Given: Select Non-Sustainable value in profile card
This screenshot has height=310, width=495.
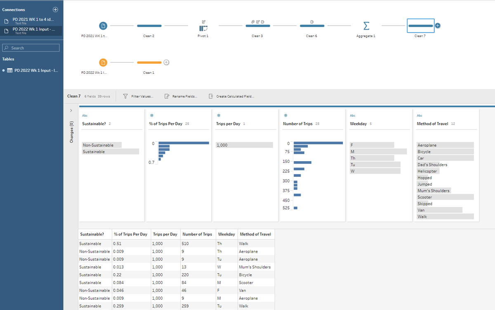Looking at the screenshot, I should click(102, 145).
